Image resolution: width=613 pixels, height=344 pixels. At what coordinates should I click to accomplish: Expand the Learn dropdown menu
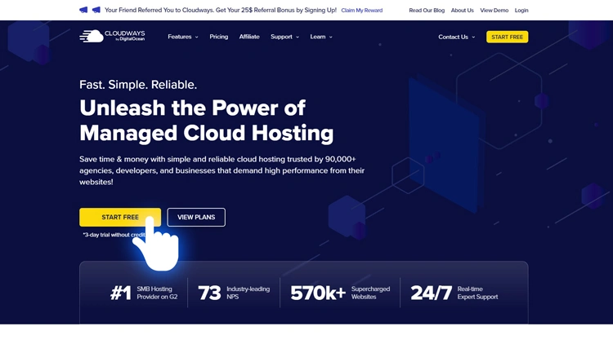tap(321, 37)
